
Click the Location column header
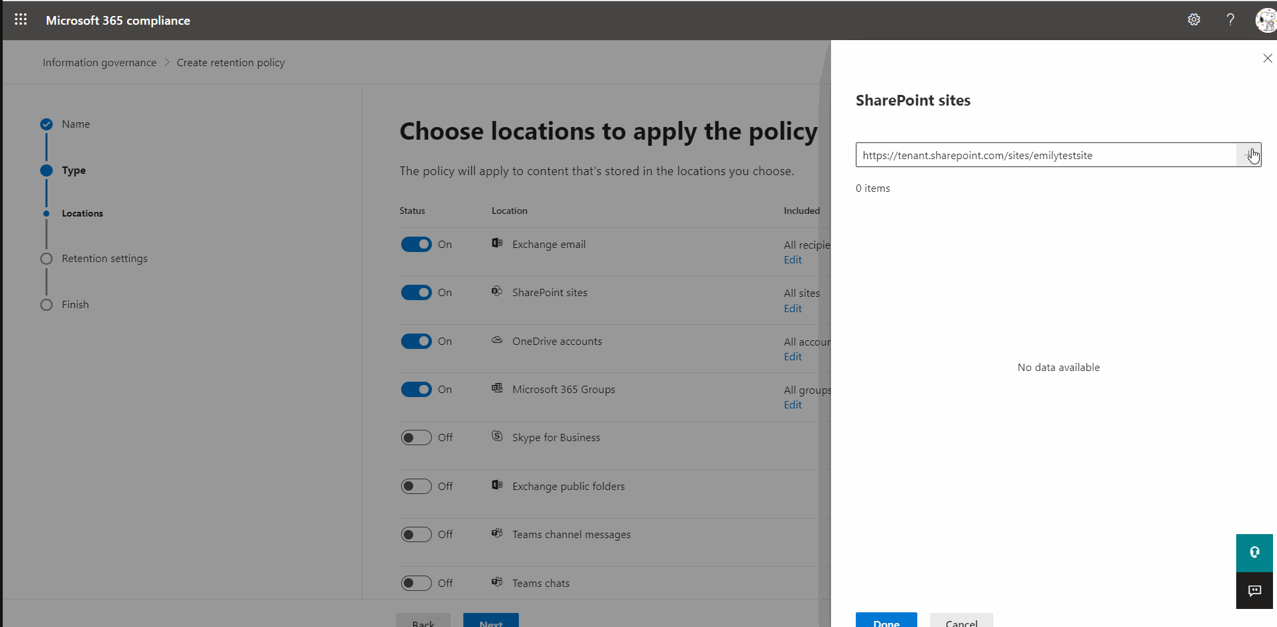pyautogui.click(x=509, y=211)
